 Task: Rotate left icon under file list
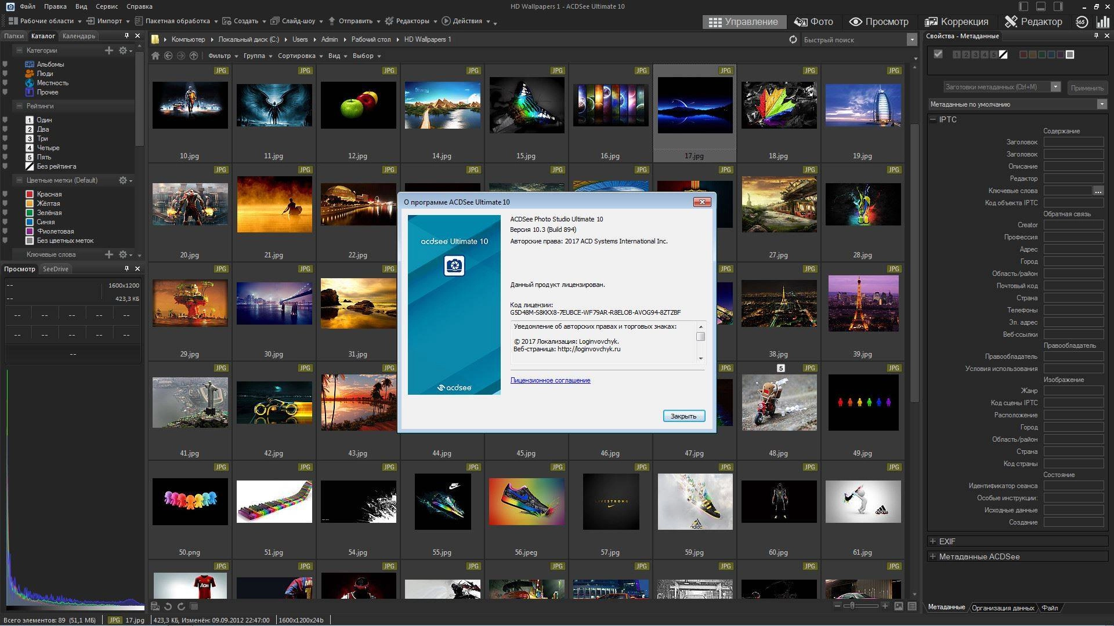coord(168,606)
